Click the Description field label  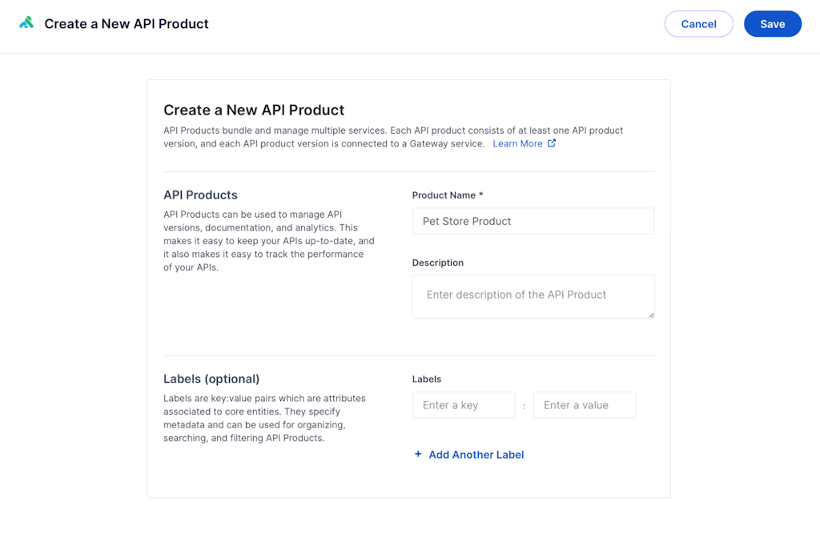coord(437,263)
